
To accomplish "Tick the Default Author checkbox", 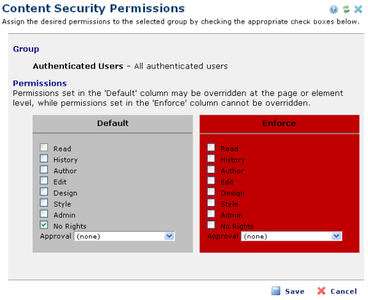I will (44, 170).
